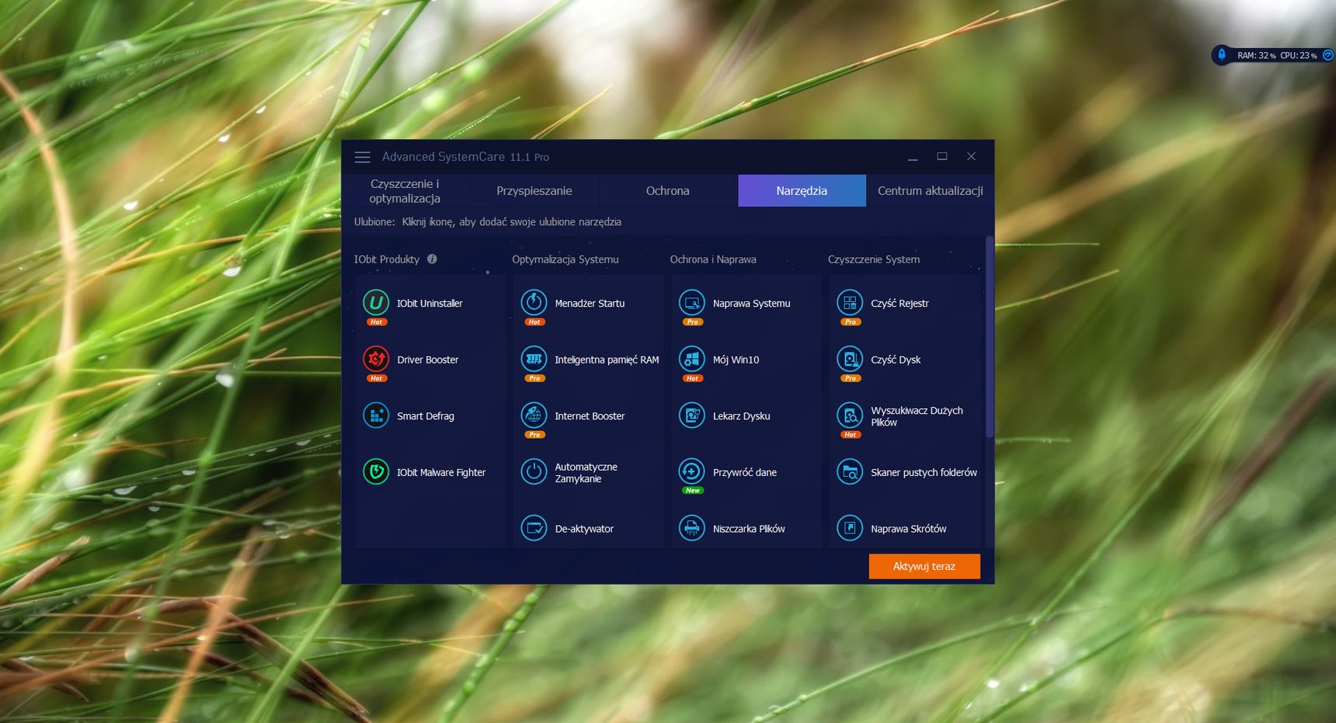The width and height of the screenshot is (1336, 723).
Task: Click the Ochrona i Naprawa column heading
Action: [x=713, y=259]
